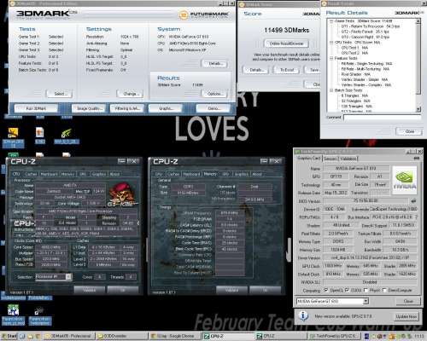Click the Validate button in the left CPU-Z window
427x341 pixels.
tap(90, 290)
